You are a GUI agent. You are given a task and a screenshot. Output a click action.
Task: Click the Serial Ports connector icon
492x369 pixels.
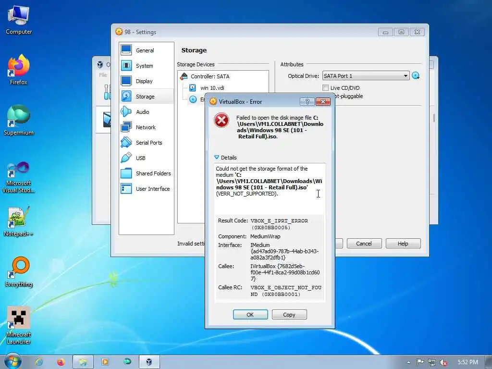tap(126, 142)
